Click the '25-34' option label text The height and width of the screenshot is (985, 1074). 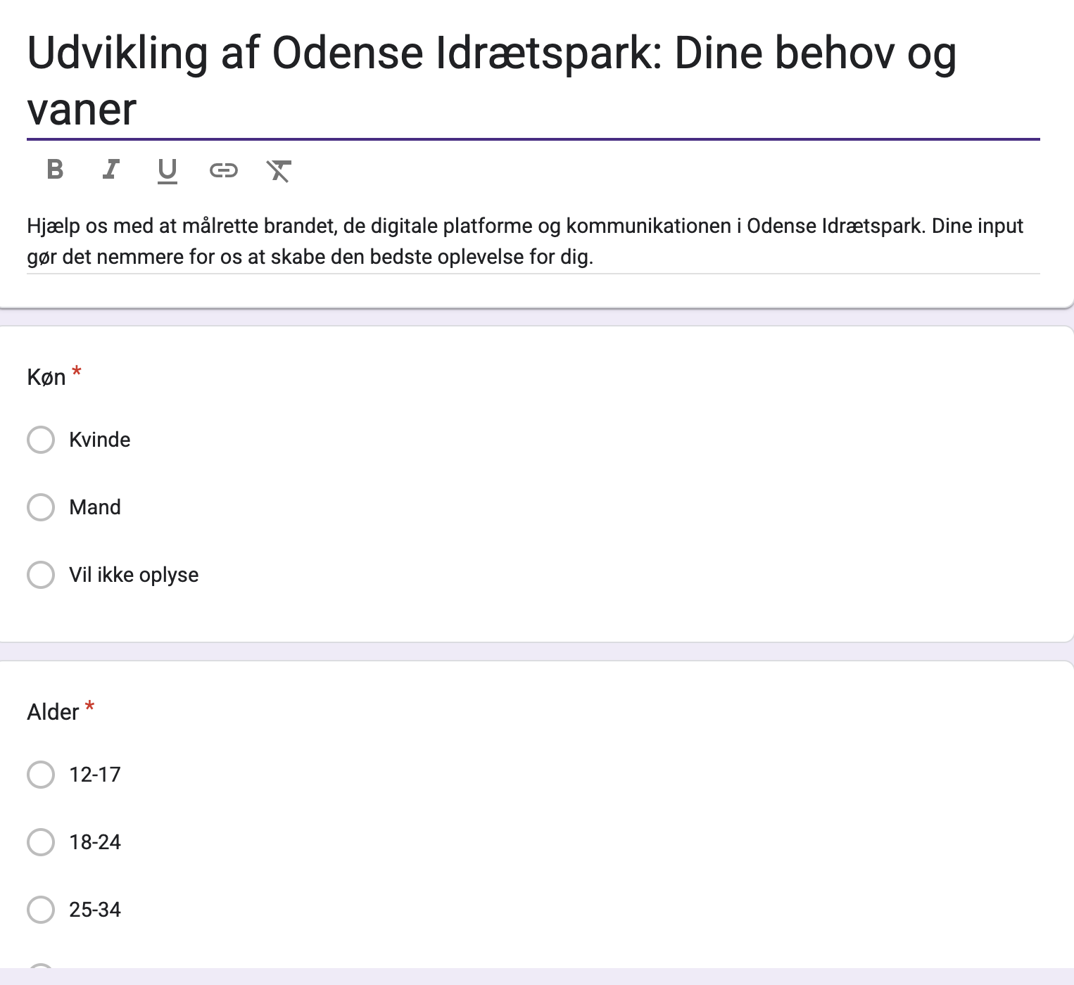[95, 910]
